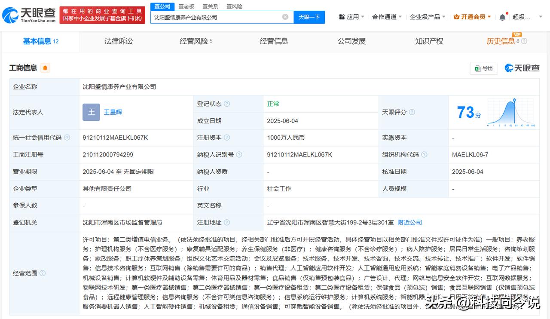Click the Excel icon on 导出 button

coord(477,68)
